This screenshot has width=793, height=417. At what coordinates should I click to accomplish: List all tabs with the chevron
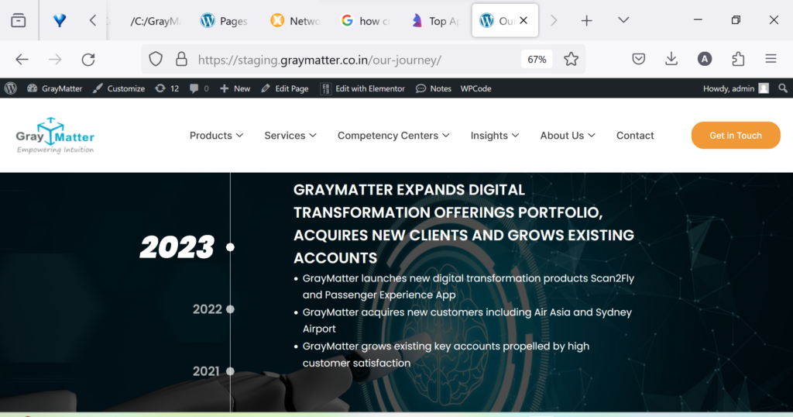pos(623,21)
